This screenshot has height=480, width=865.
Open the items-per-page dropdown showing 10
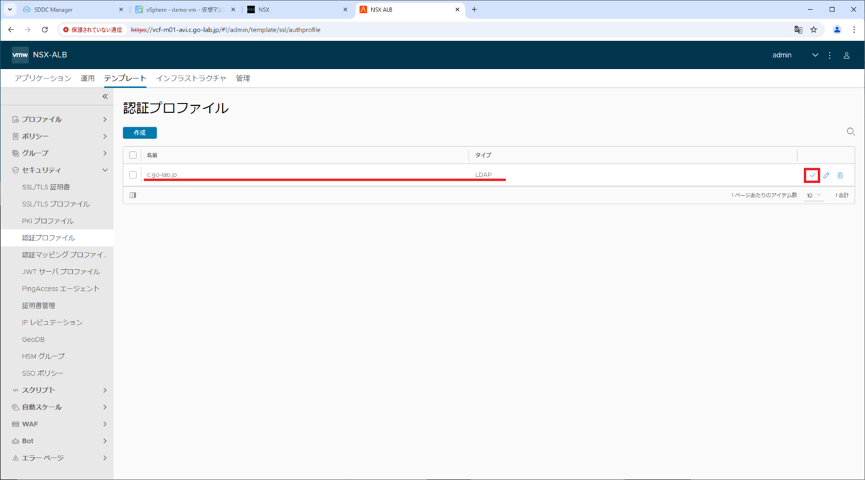pyautogui.click(x=813, y=195)
